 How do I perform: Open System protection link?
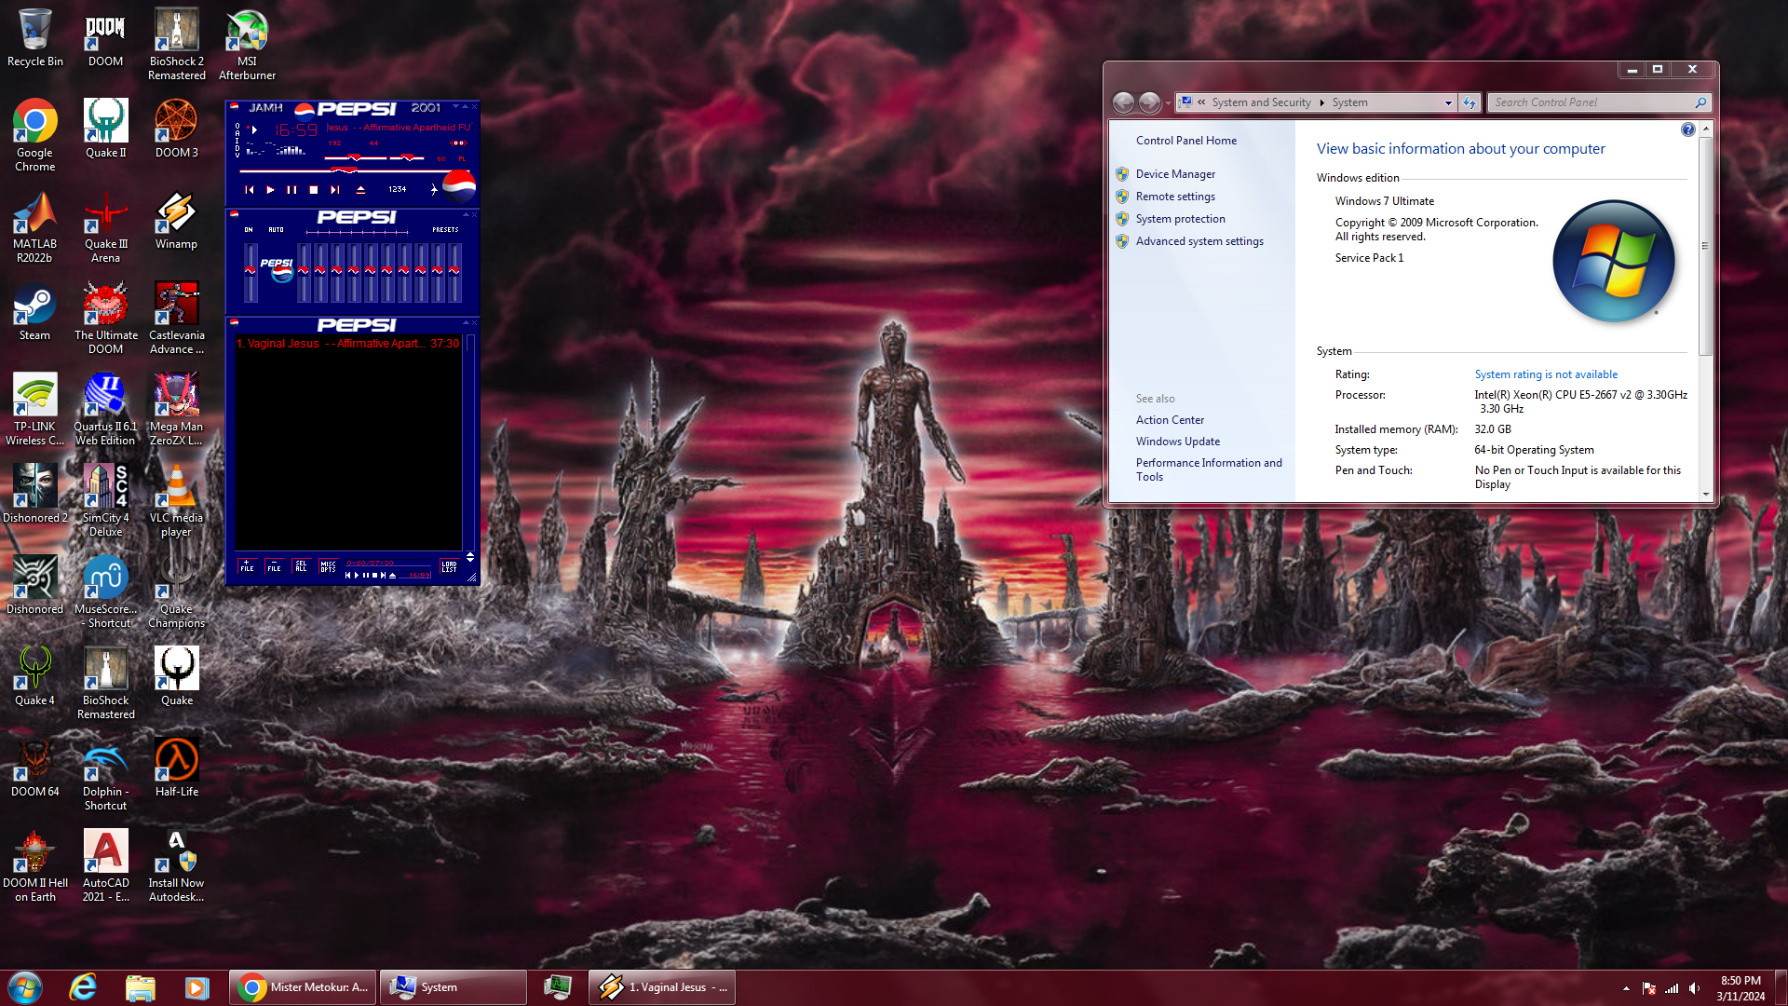point(1180,219)
